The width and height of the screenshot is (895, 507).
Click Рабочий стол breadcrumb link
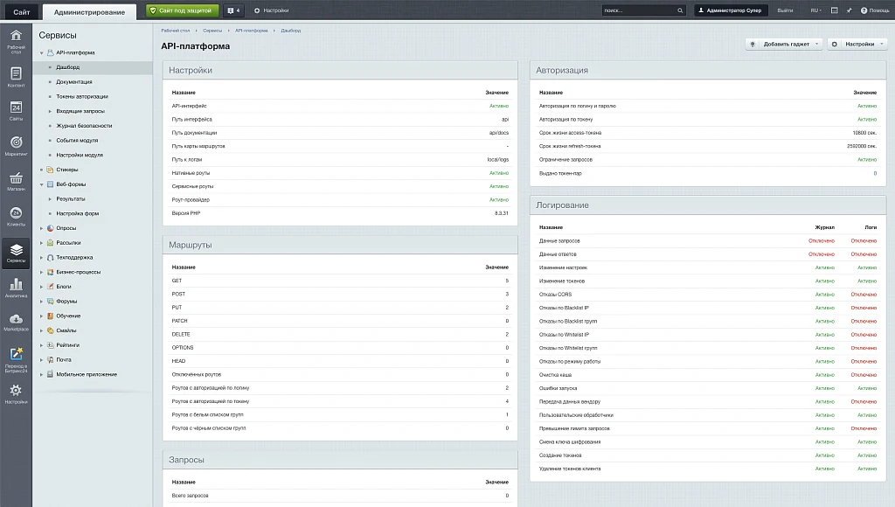[x=175, y=31]
